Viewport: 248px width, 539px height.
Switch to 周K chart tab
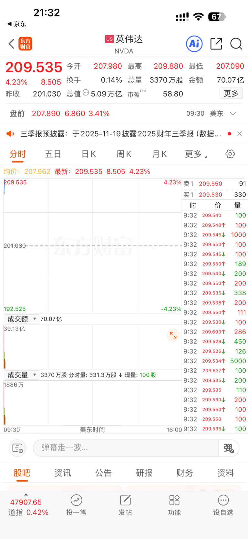click(x=124, y=154)
